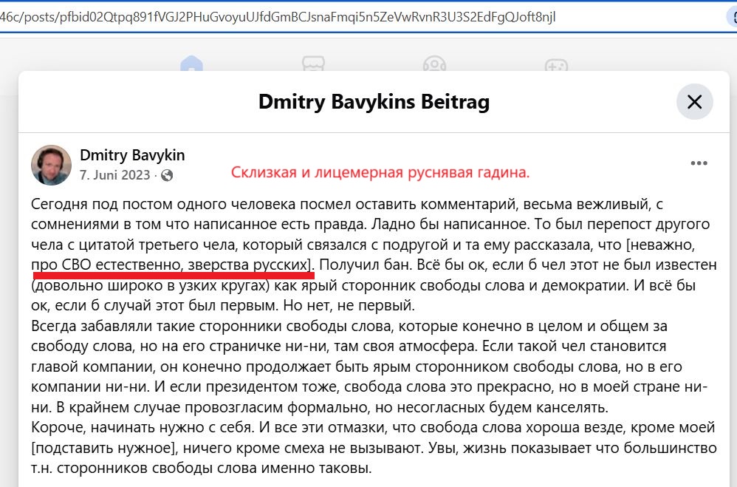Click Dmitry Bavykin's profile picture
737x487 pixels.
pyautogui.click(x=51, y=165)
